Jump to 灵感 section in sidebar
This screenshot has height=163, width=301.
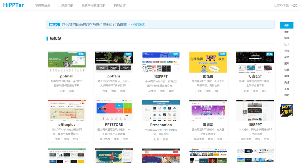pyautogui.click(x=287, y=51)
